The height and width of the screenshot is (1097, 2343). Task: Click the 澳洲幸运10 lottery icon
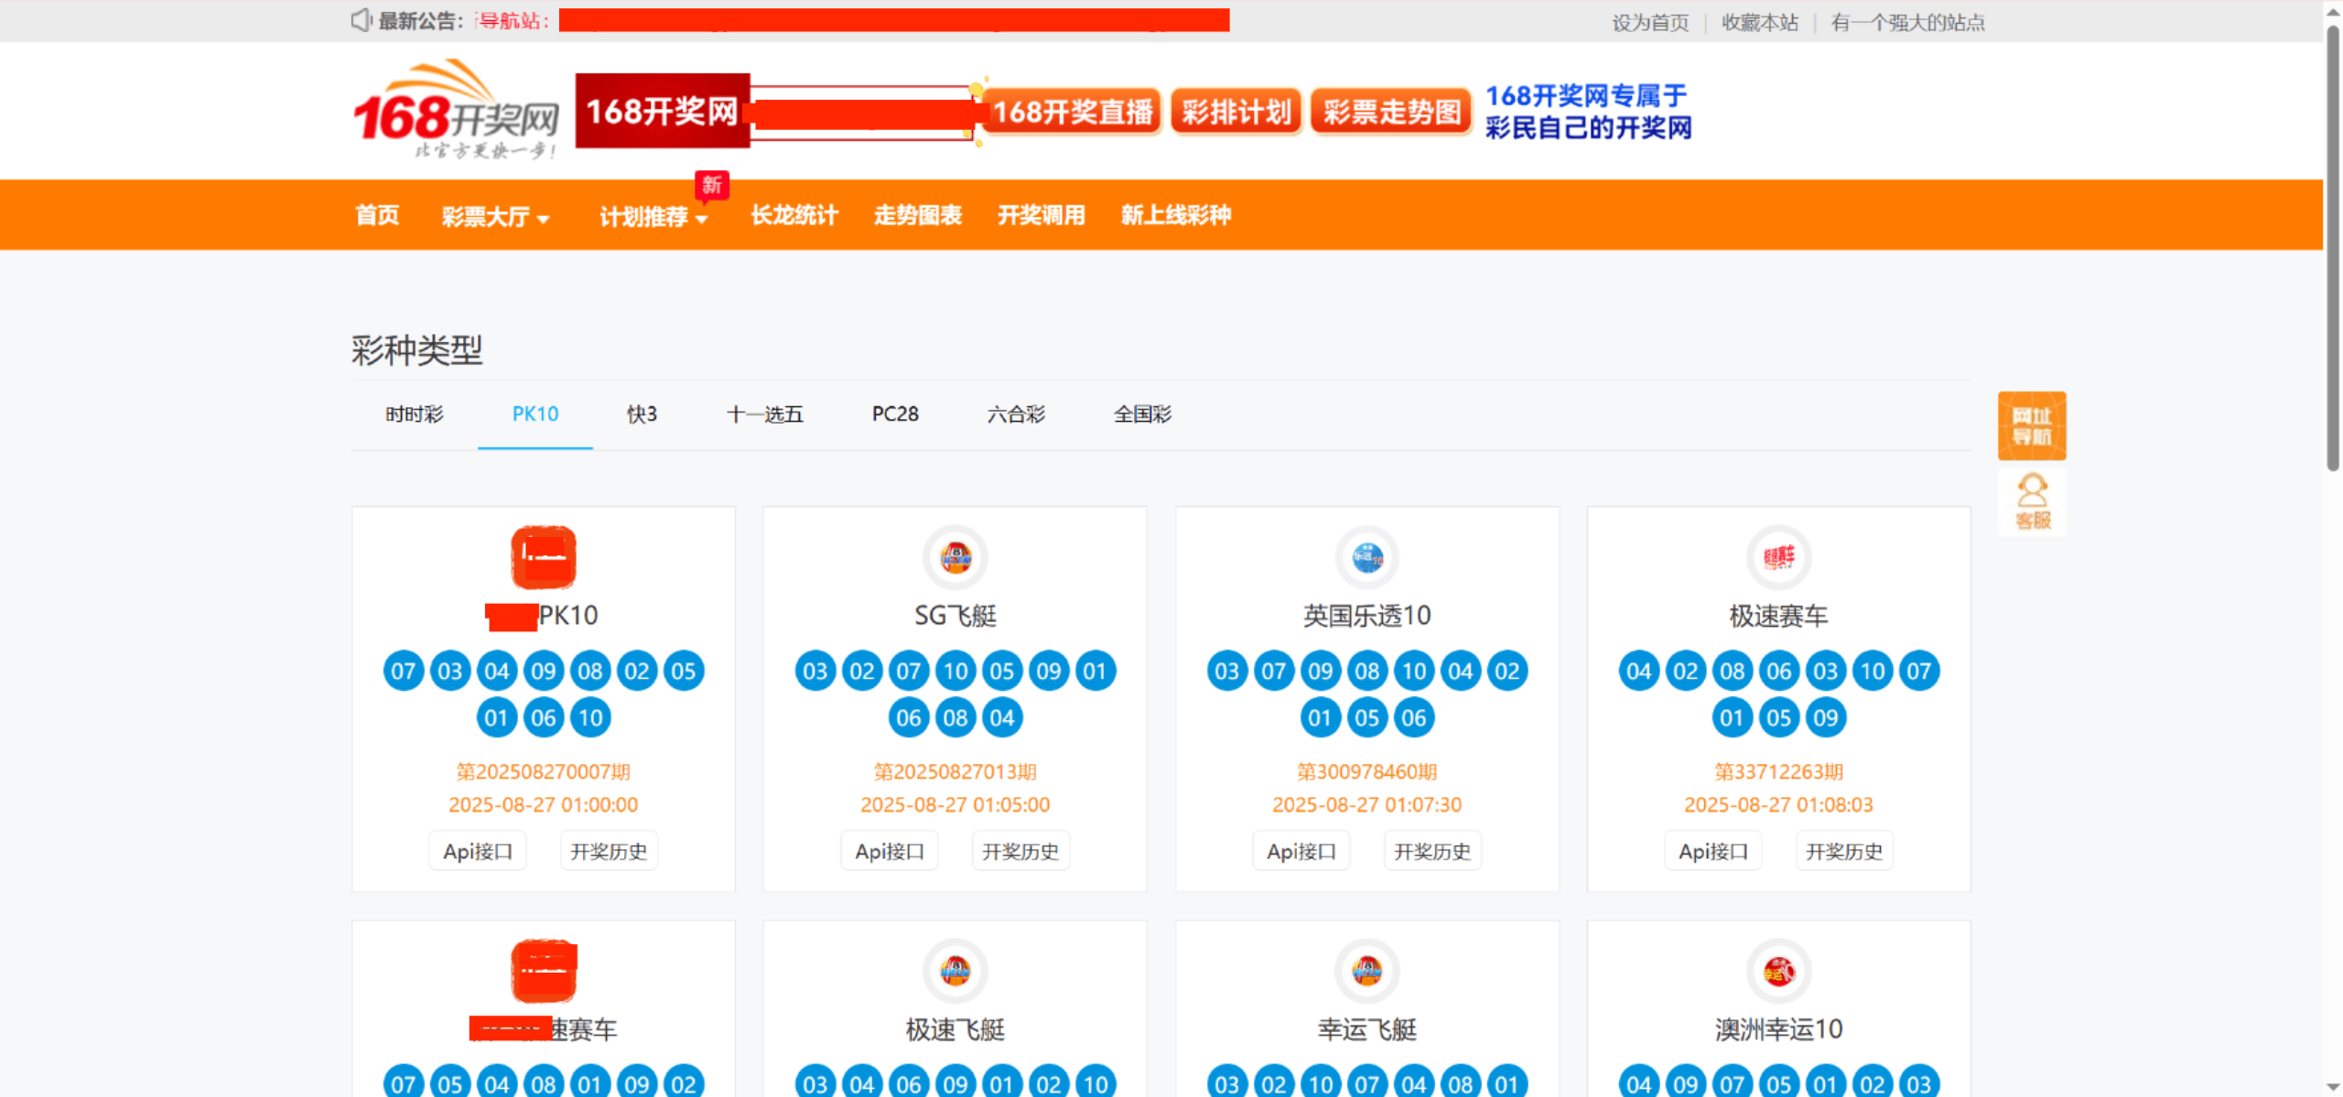(1778, 971)
